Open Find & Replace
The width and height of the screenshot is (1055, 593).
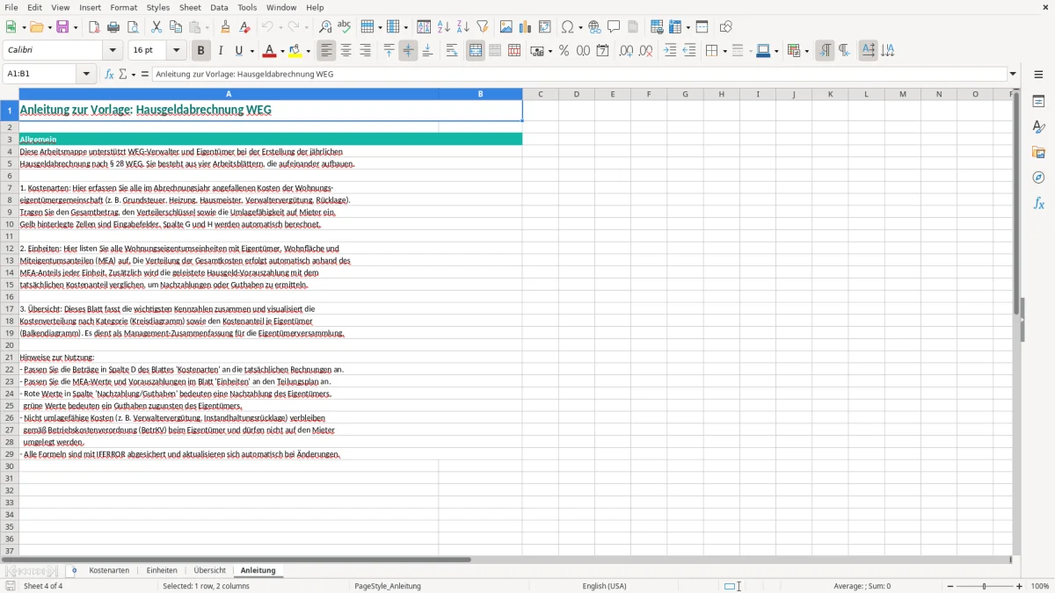point(324,27)
